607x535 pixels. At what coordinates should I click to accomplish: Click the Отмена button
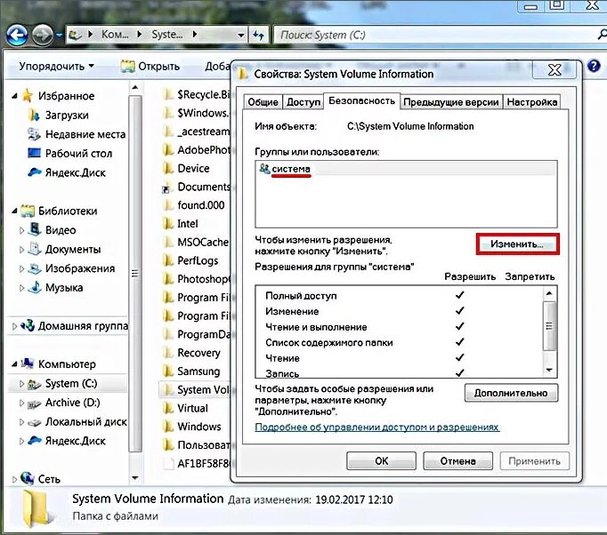point(458,460)
